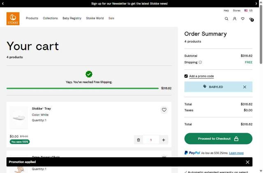Open the wishlist heart in header
The height and width of the screenshot is (173, 263).
[x=243, y=19]
